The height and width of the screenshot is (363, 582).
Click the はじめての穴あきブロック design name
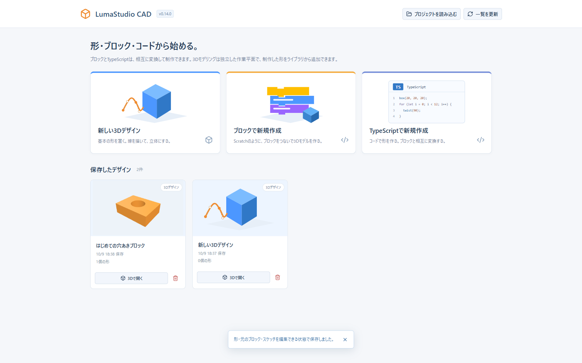coord(120,246)
